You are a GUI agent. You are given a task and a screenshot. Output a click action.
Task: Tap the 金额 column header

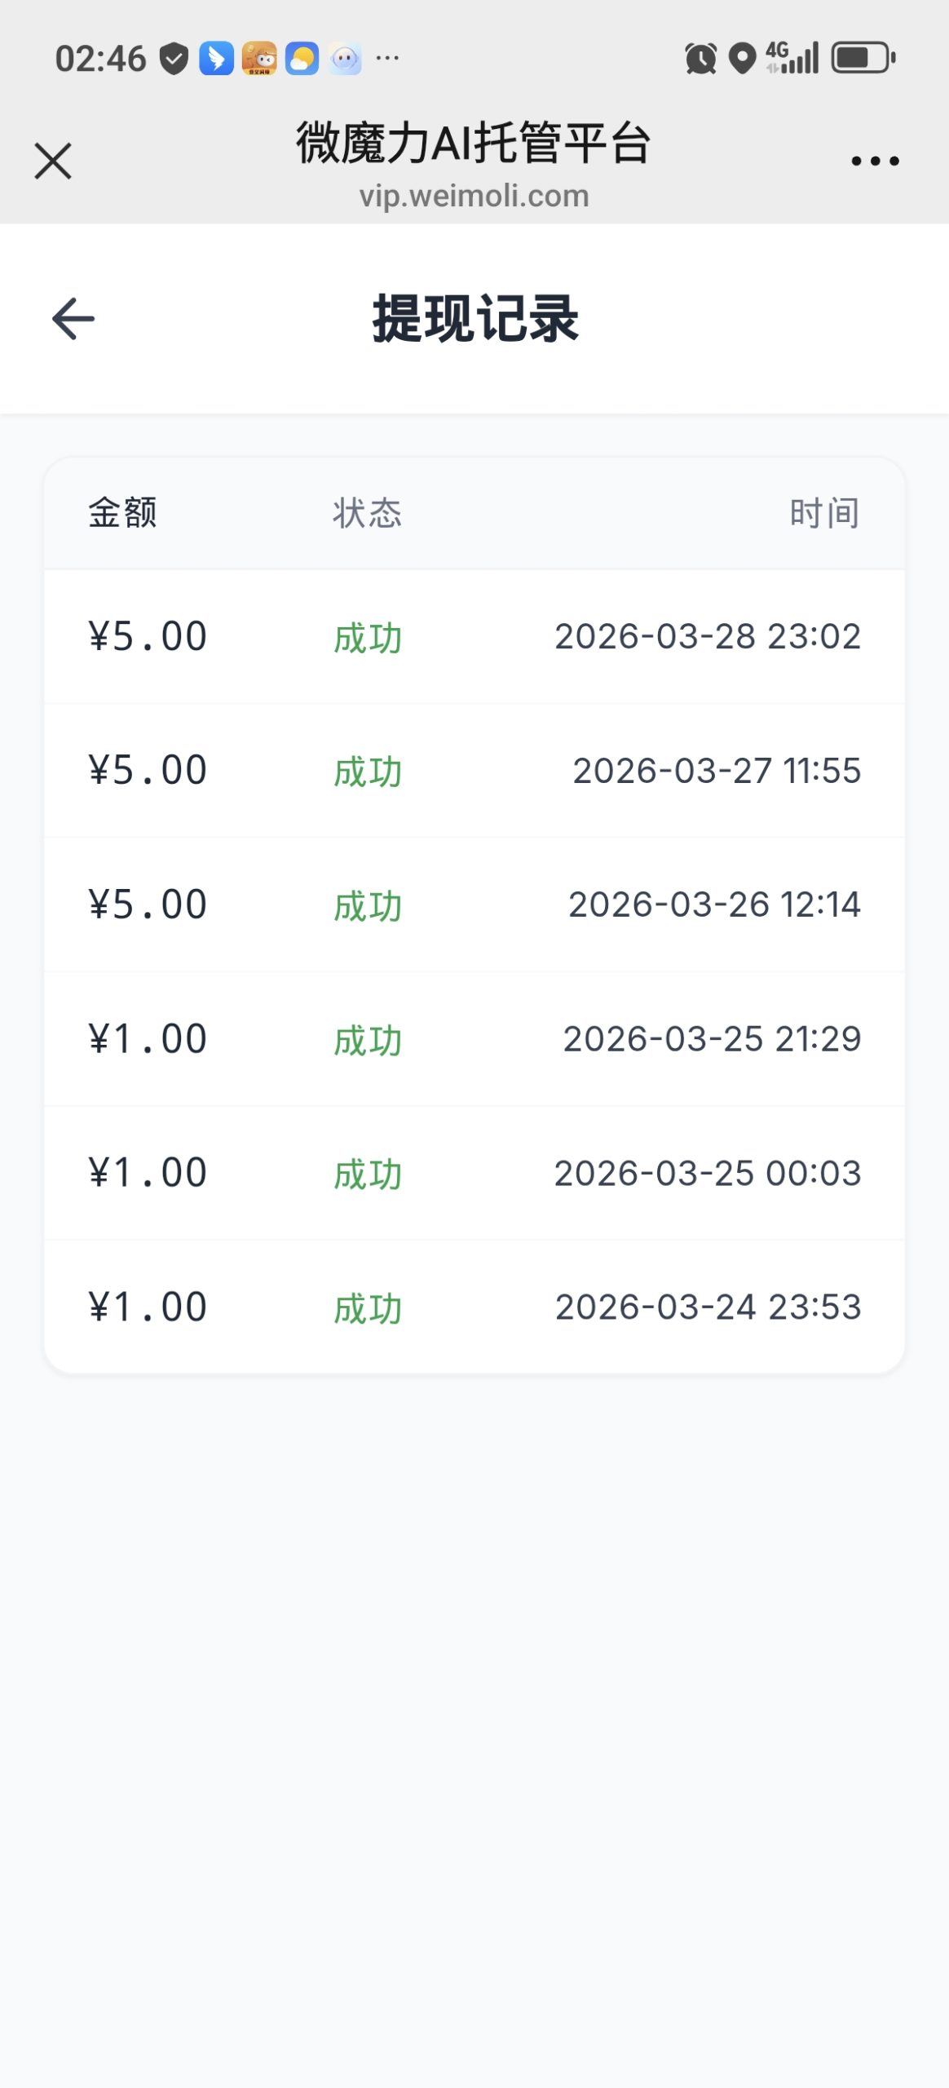click(122, 513)
